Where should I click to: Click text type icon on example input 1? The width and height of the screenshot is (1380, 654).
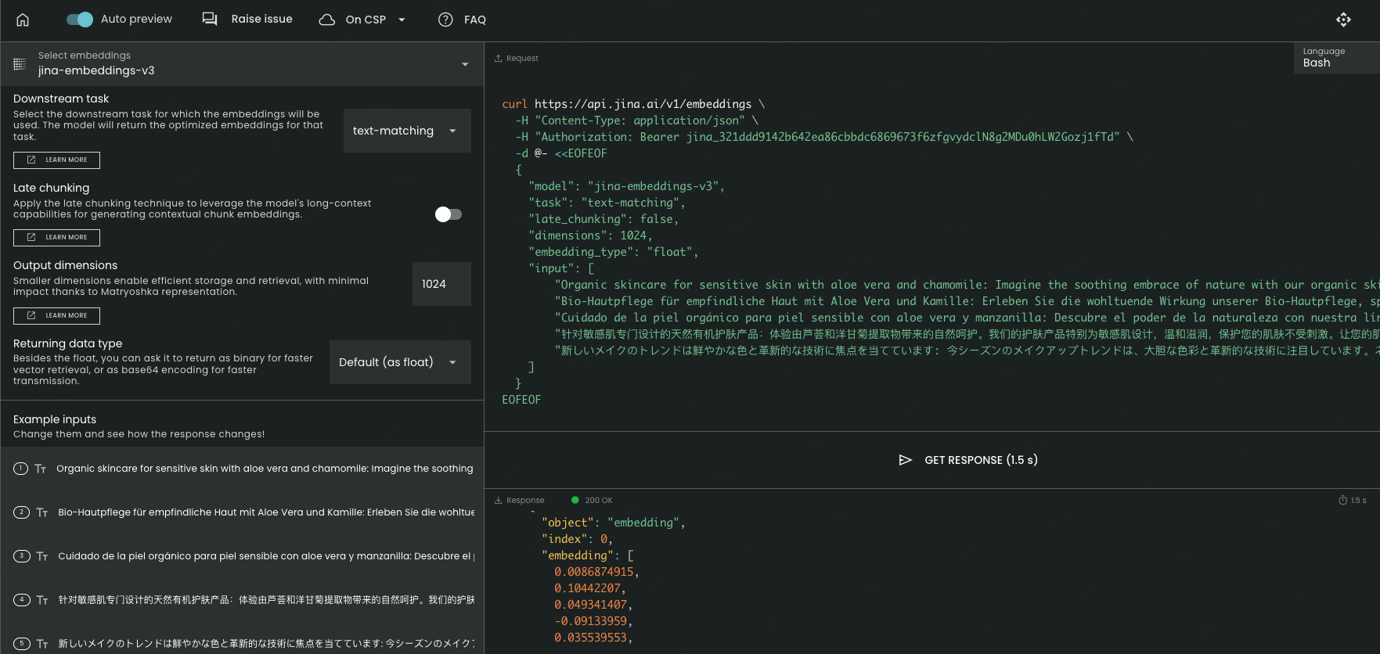click(41, 469)
